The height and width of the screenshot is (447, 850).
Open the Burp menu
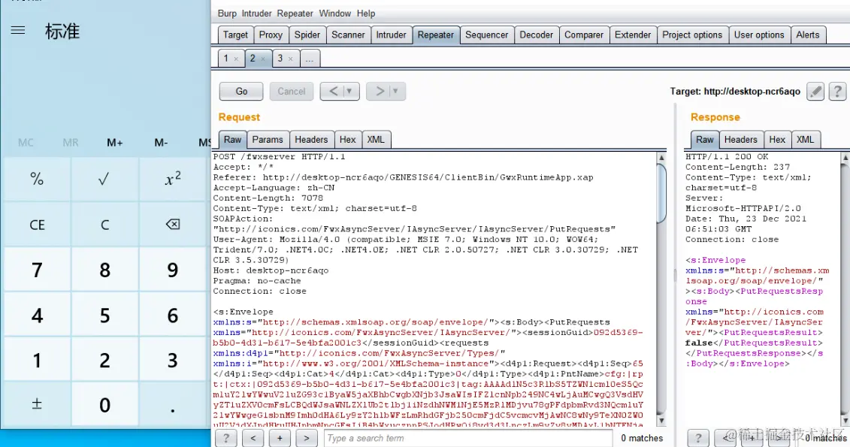[x=227, y=14]
